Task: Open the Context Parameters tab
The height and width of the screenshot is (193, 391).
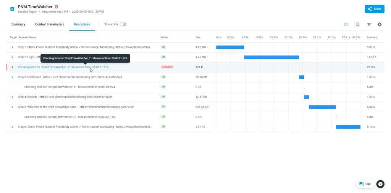Action: pyautogui.click(x=50, y=24)
